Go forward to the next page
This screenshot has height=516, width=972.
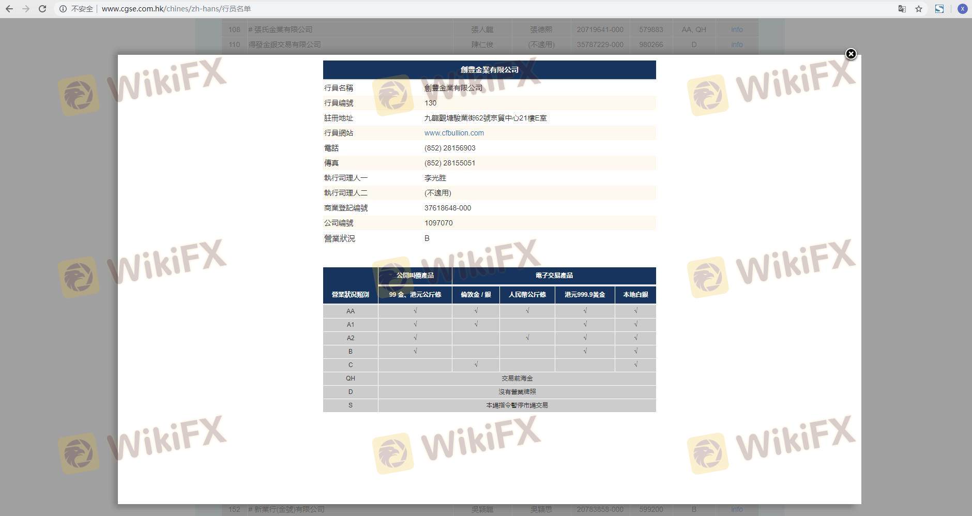click(26, 9)
